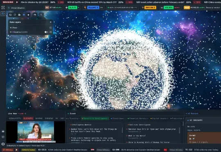Open 'Bunker Talk' intelligence article
This screenshot has width=221, height=152.
click(x=94, y=130)
